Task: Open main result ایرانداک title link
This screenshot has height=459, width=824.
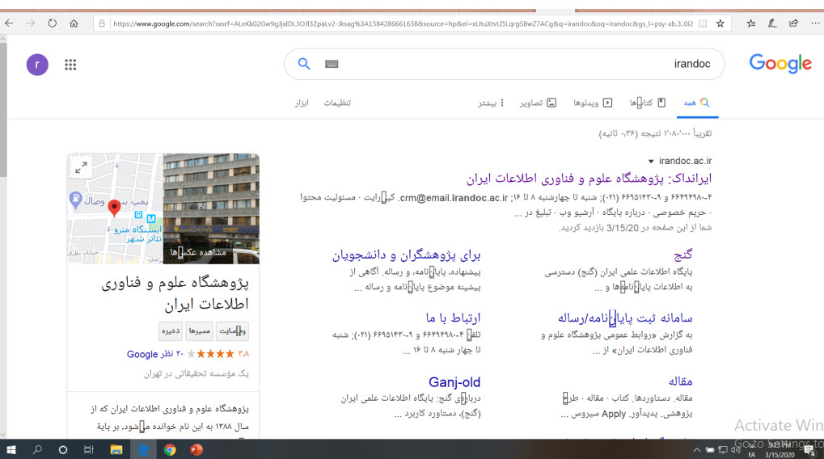Action: (589, 179)
